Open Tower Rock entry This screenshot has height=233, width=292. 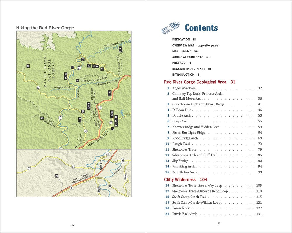[213, 208]
